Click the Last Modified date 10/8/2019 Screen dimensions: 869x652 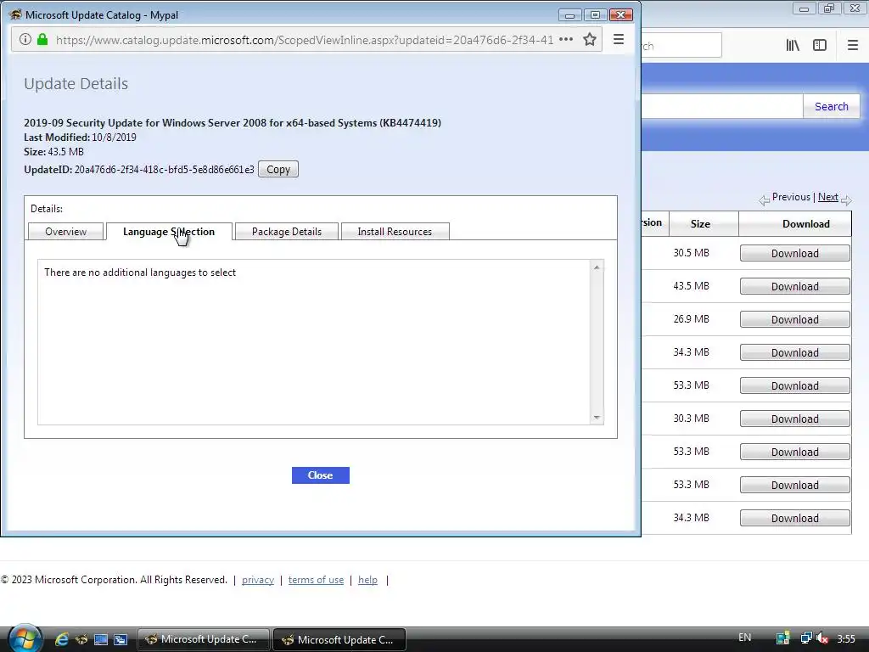115,138
